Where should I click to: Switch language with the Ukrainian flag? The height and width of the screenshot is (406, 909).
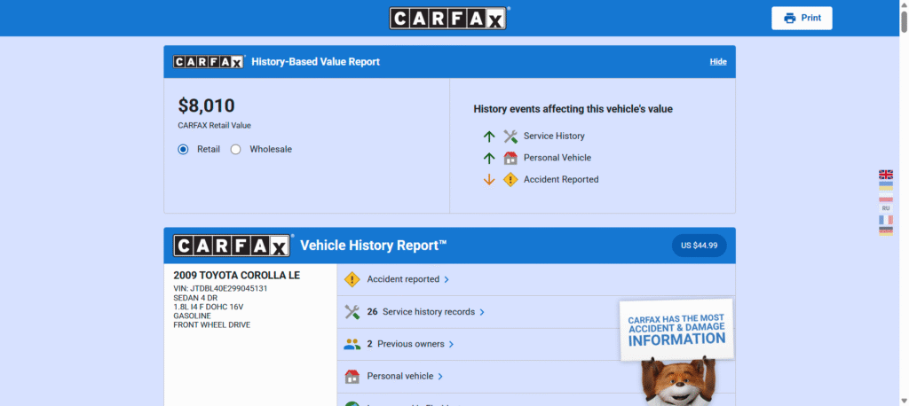(886, 186)
